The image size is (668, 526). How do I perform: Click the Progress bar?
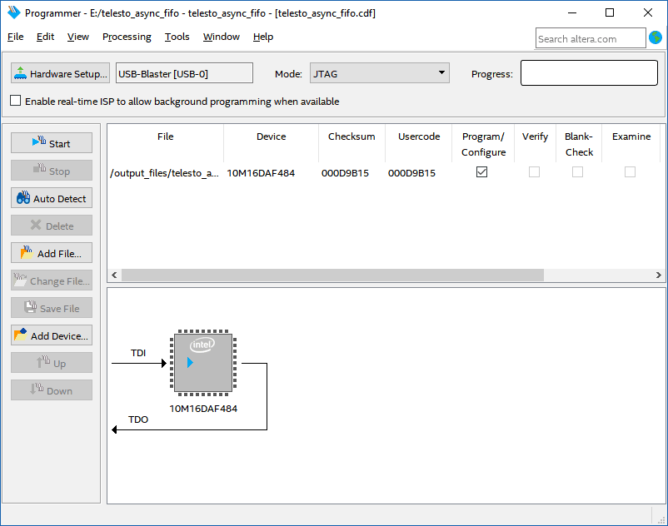point(589,73)
